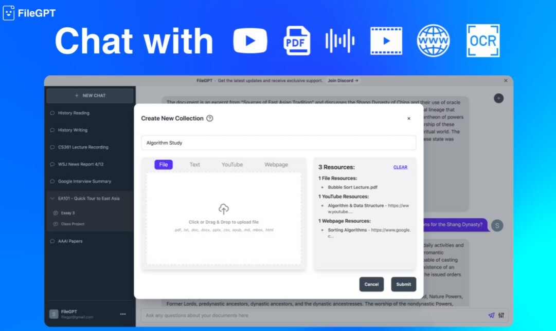Switch to the YouTube tab
Image resolution: width=556 pixels, height=331 pixels.
pyautogui.click(x=232, y=164)
